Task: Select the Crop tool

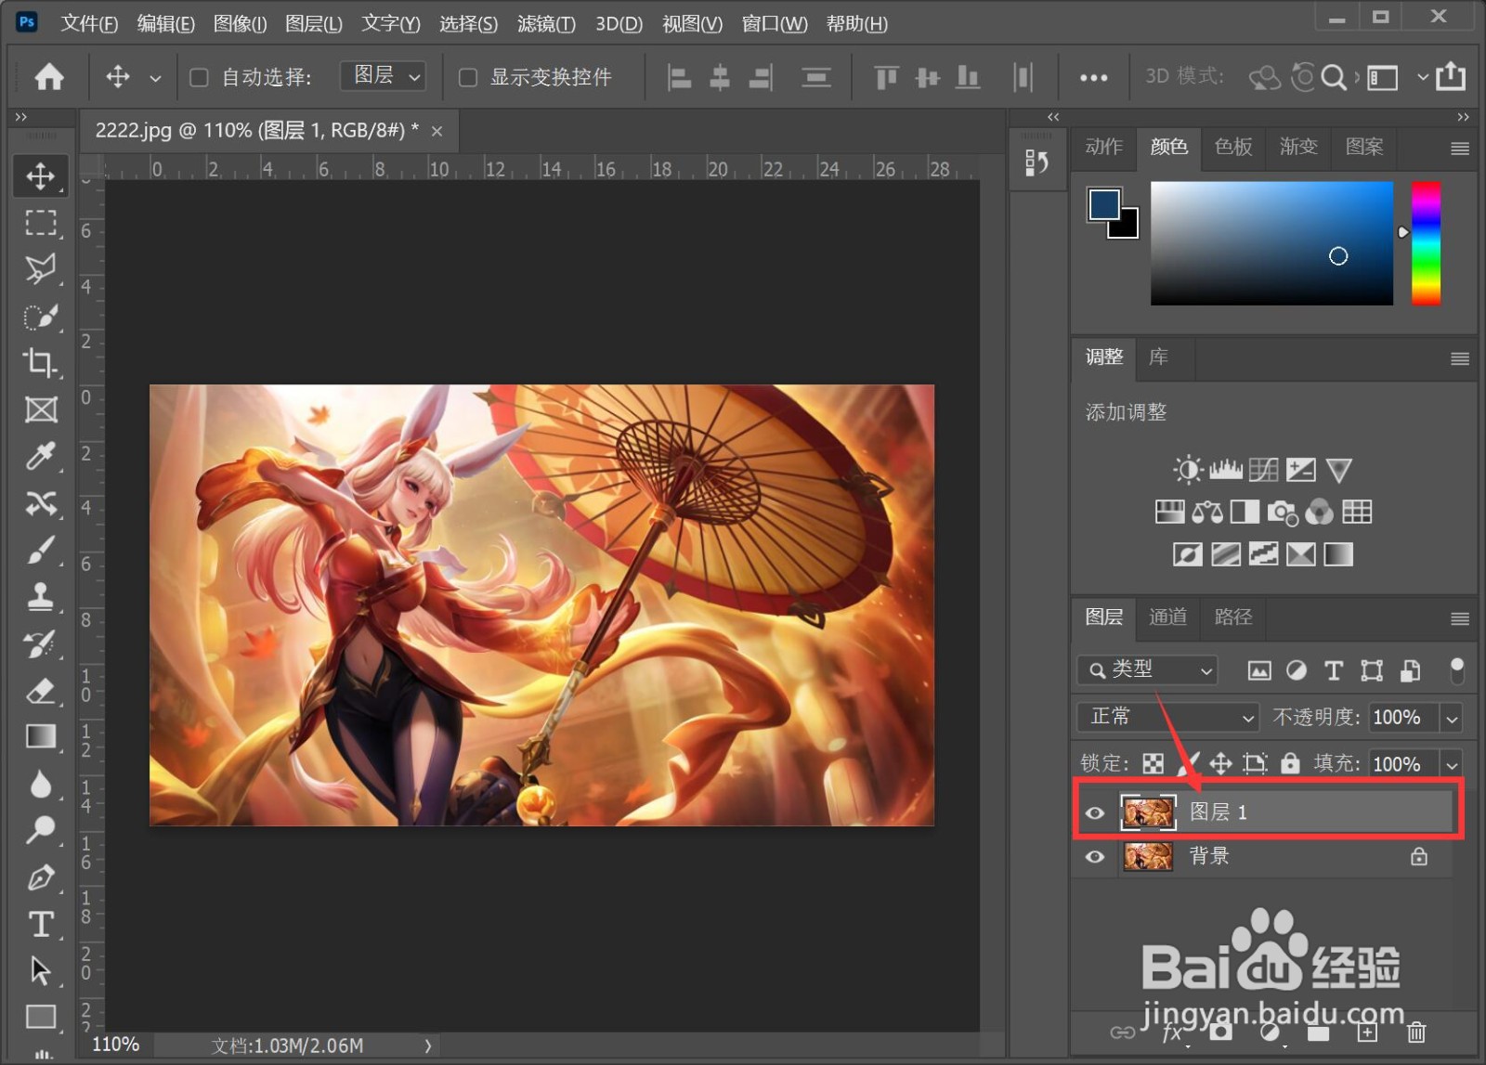Action: point(40,364)
